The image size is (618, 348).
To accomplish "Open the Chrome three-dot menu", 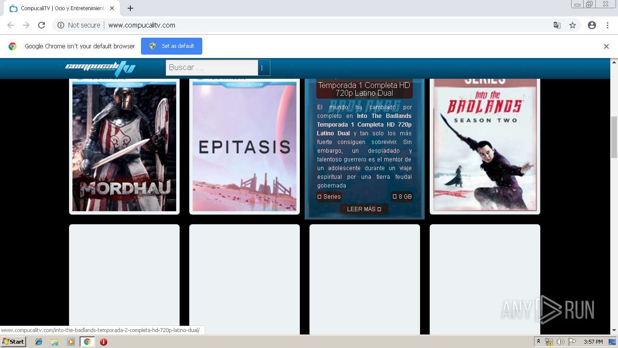I will coord(607,25).
